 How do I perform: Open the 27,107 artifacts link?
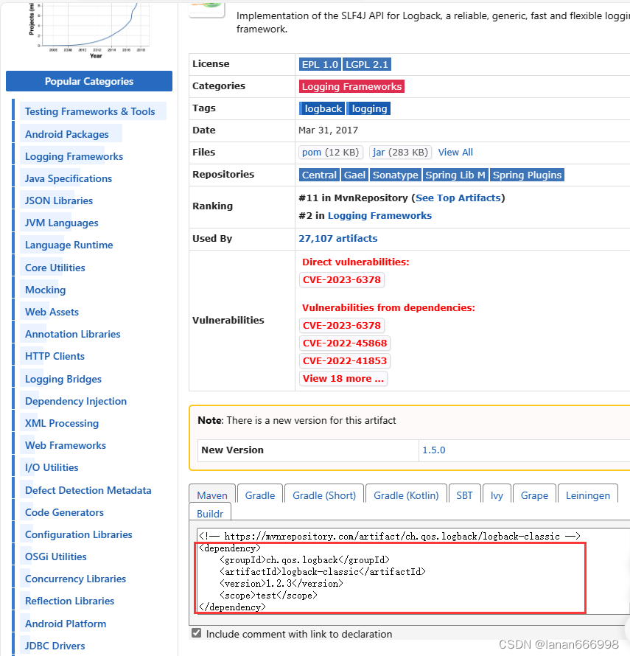click(x=338, y=239)
